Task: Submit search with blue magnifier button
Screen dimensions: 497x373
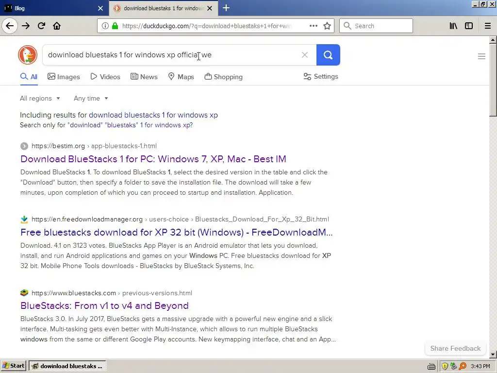Action: tap(328, 55)
